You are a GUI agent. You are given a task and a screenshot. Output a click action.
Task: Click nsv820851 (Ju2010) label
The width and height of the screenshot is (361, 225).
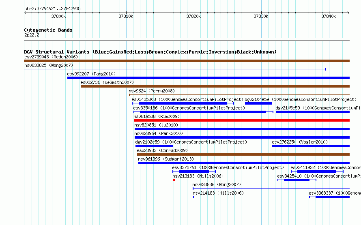pyautogui.click(x=156, y=125)
